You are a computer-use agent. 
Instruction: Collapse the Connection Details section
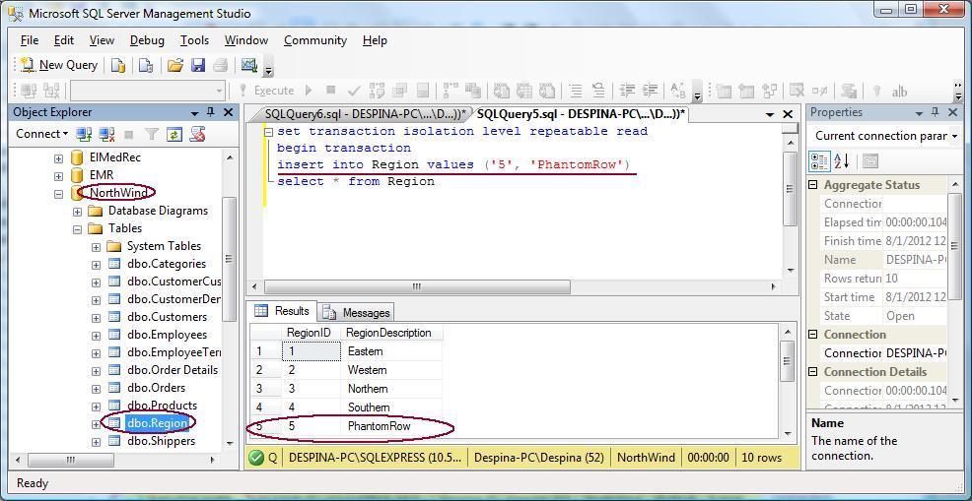(x=814, y=372)
